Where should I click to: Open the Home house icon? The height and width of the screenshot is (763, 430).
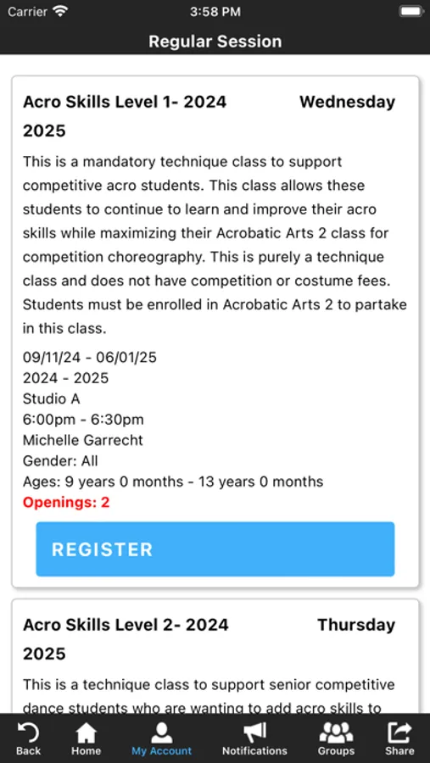[87, 732]
